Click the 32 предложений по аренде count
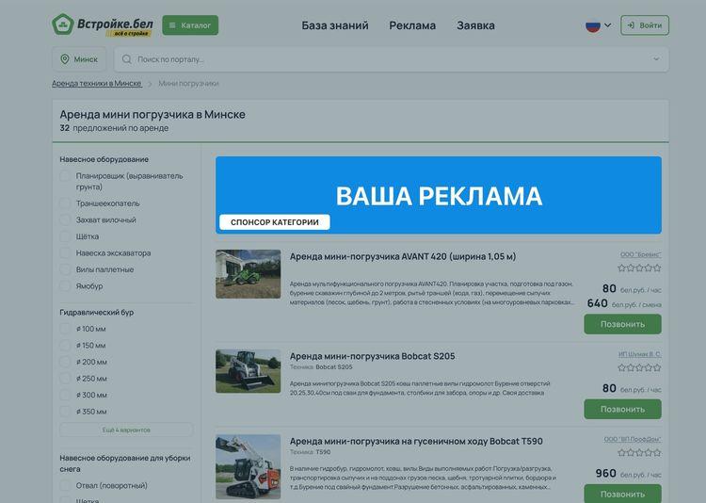 point(114,128)
